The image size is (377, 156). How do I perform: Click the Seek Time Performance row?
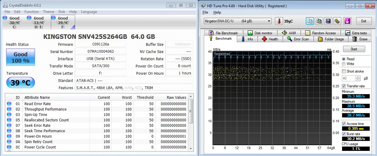[97, 131]
